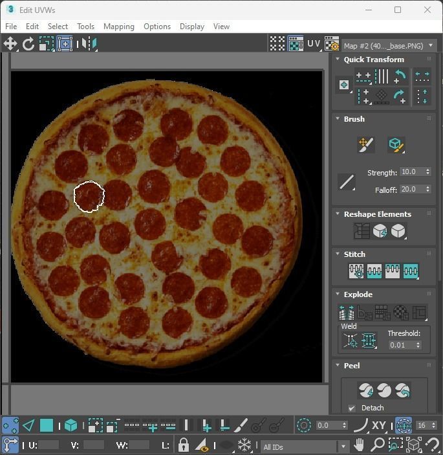Image resolution: width=443 pixels, height=455 pixels.
Task: Click the Strength spinner arrows
Action: pos(427,172)
